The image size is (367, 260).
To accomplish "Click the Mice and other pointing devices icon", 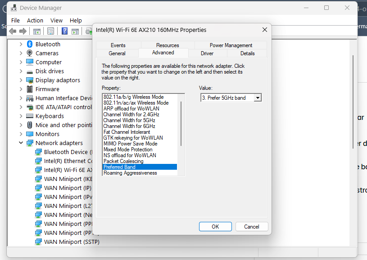I will pyautogui.click(x=30, y=125).
